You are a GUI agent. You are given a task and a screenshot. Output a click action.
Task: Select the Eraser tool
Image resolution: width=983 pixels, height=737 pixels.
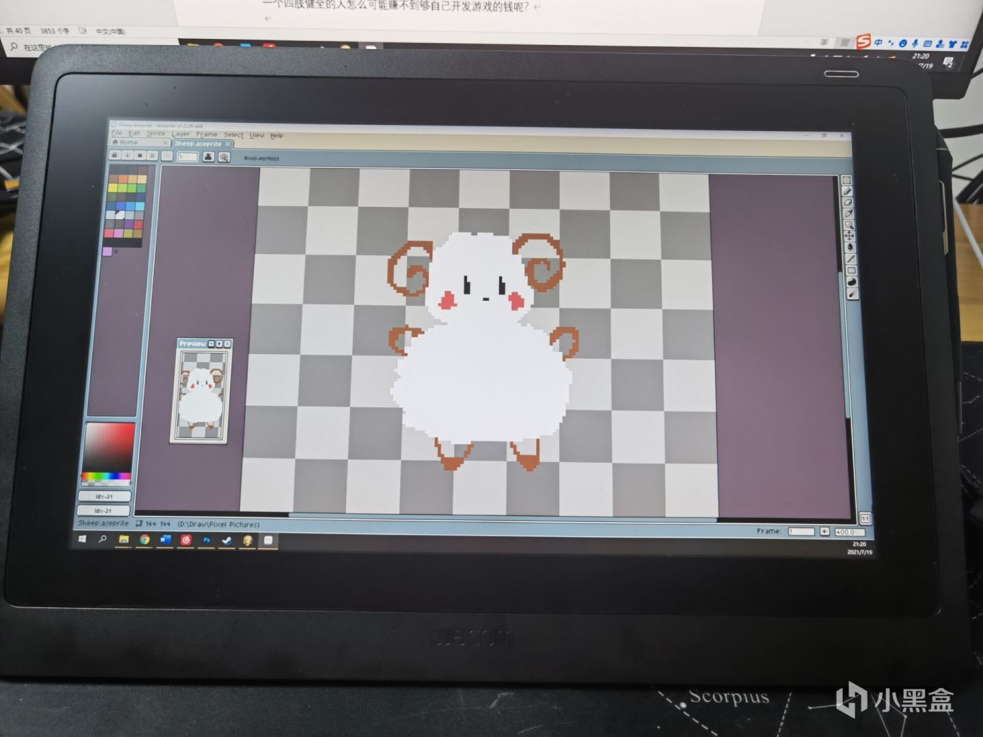(x=848, y=203)
